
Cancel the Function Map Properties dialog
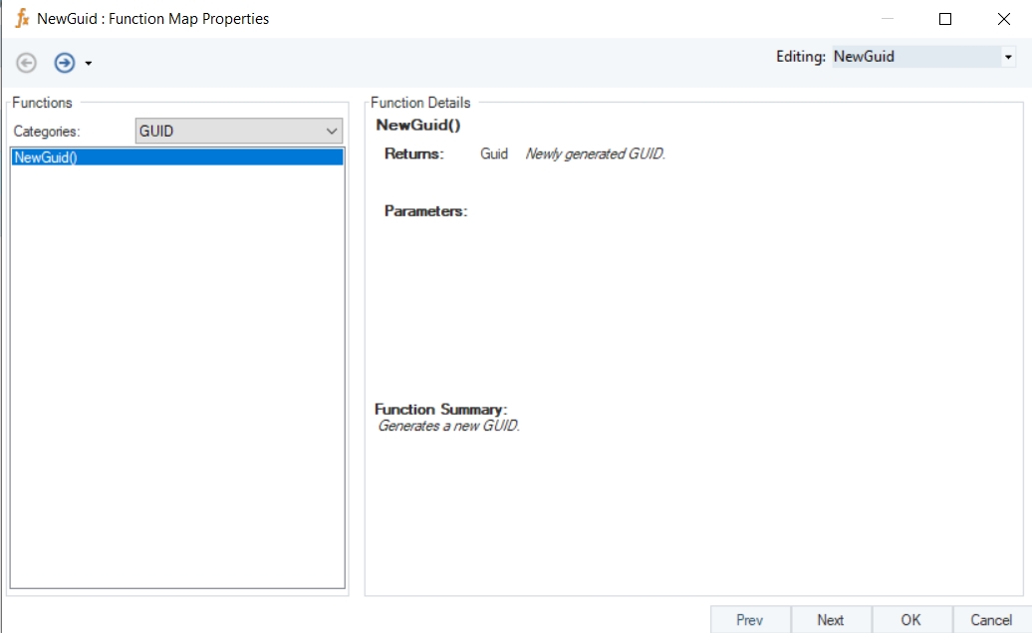pos(991,619)
